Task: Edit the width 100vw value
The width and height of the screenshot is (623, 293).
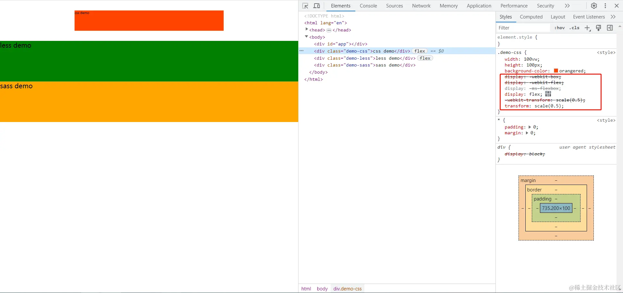Action: click(531, 59)
